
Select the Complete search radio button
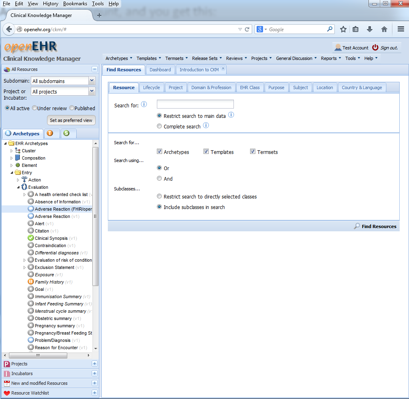[x=159, y=126]
